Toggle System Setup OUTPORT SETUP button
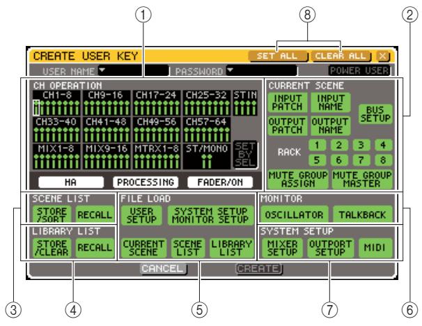Viewport: 422px width, 326px height. pyautogui.click(x=331, y=248)
